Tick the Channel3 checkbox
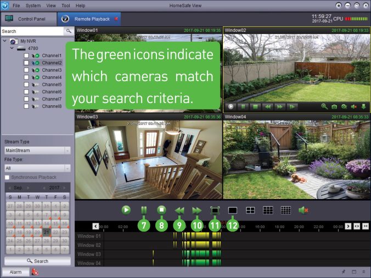This screenshot has height=278, width=371. 26,70
